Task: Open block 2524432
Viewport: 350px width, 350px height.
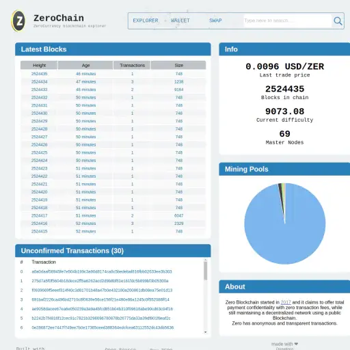Action: click(39, 97)
